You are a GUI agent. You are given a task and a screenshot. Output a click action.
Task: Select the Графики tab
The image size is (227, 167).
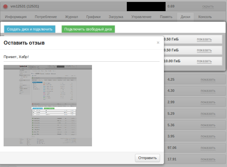point(93,17)
